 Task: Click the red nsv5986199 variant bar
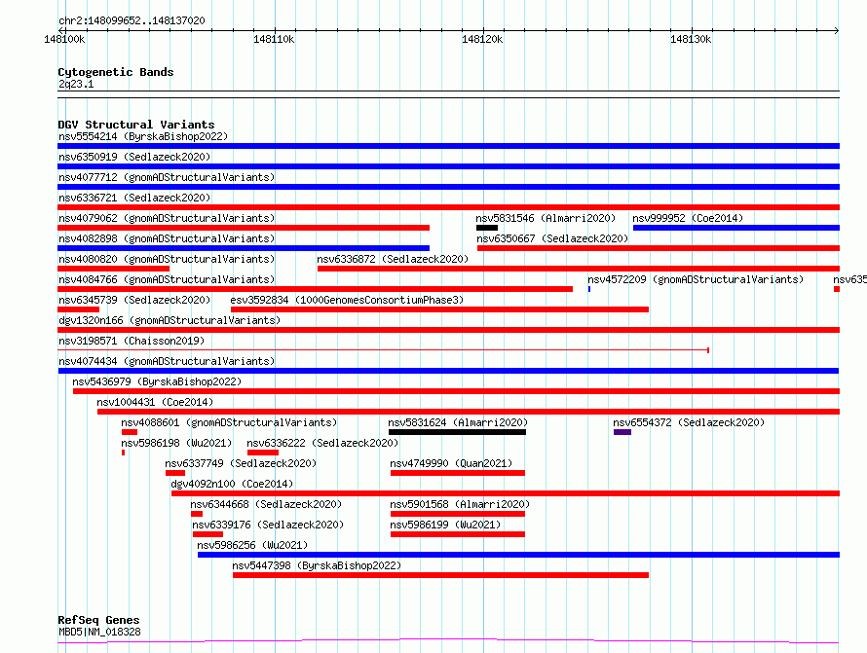coord(457,534)
